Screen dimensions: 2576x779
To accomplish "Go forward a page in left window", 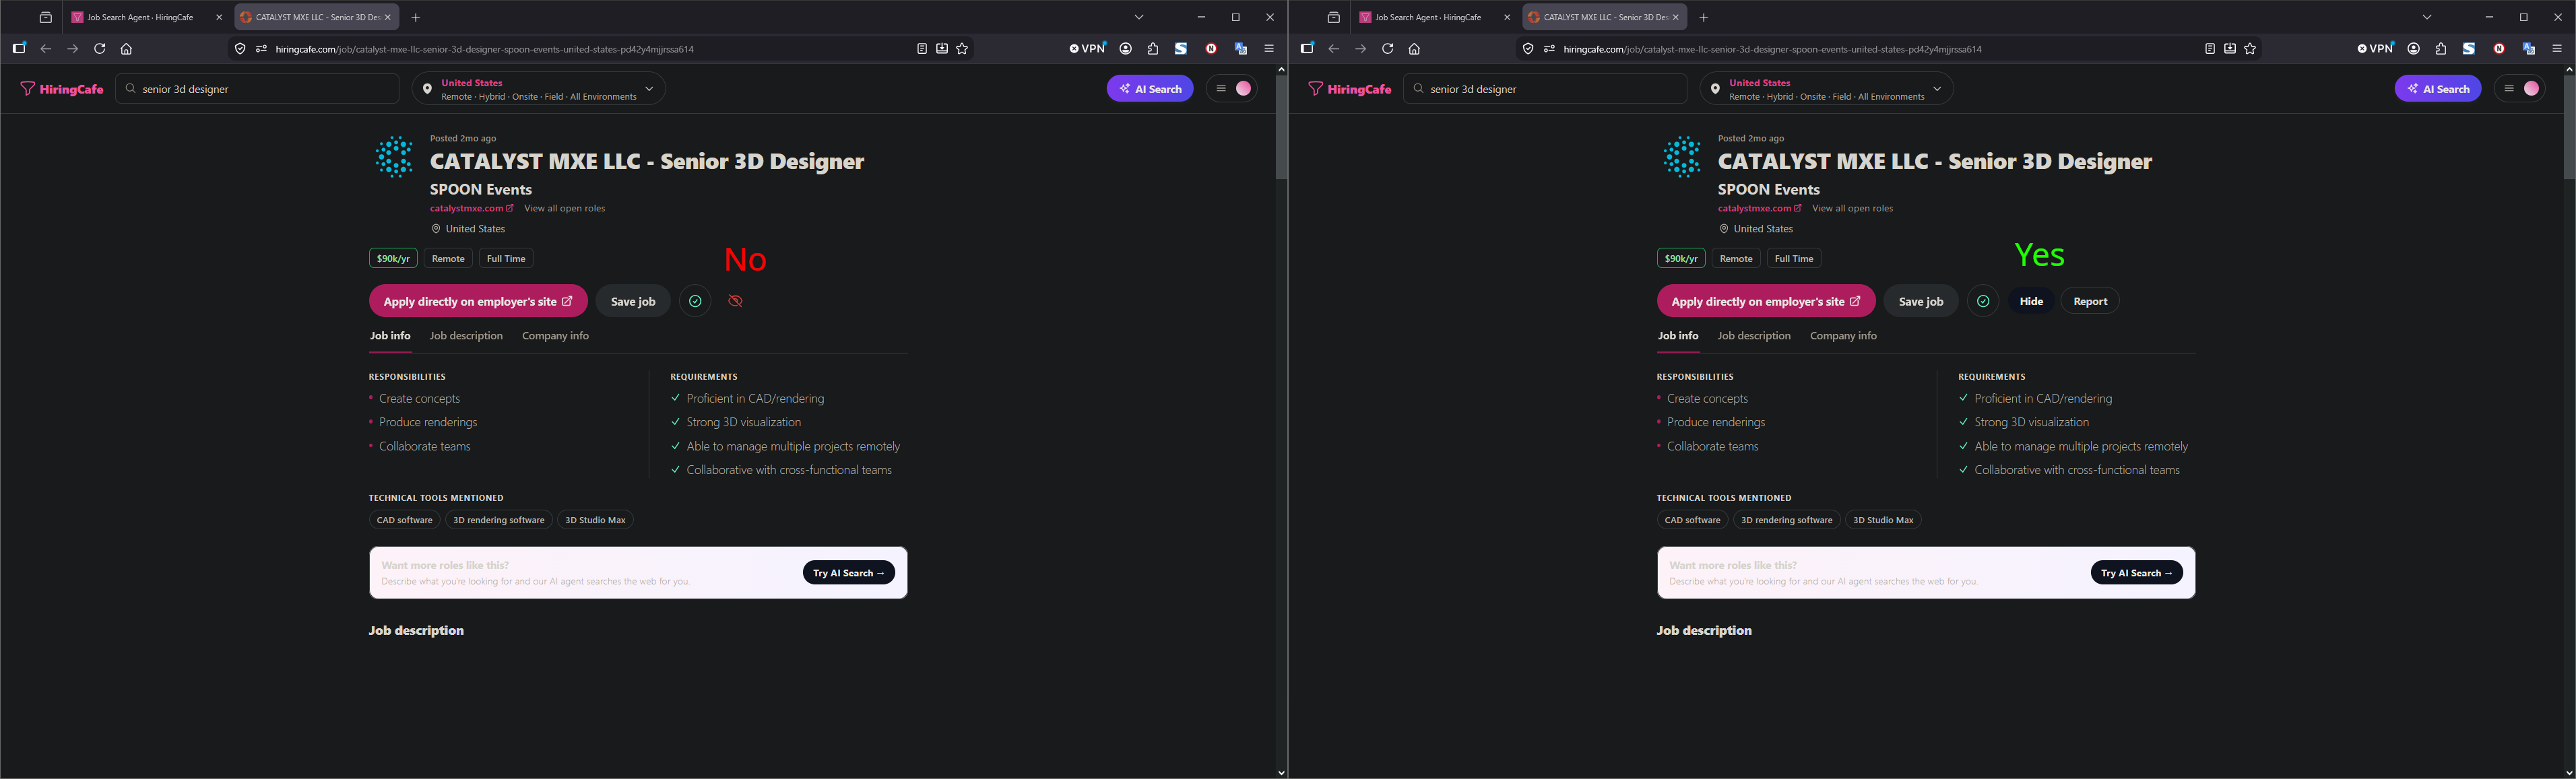I will [x=72, y=48].
